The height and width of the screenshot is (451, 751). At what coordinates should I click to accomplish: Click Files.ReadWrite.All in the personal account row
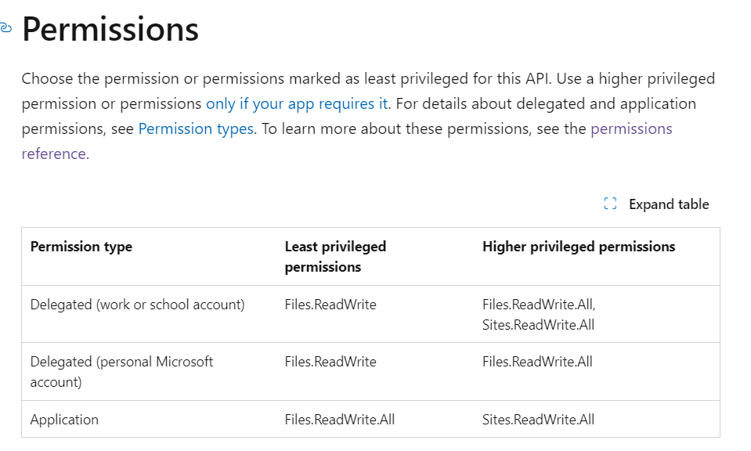click(x=537, y=362)
